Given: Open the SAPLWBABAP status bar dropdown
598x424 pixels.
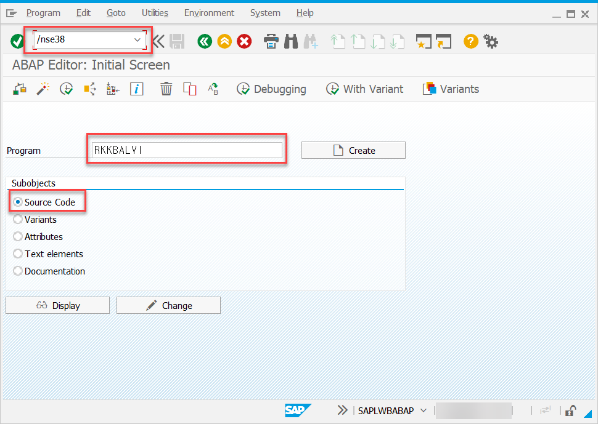Looking at the screenshot, I should click(424, 410).
